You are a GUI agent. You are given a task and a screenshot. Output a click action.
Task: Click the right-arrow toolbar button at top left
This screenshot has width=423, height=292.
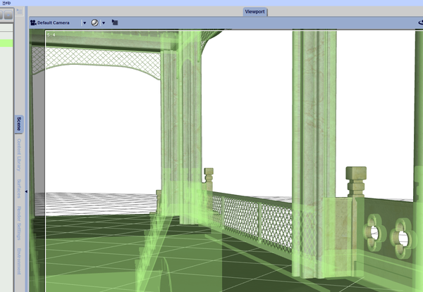pyautogui.click(x=8, y=15)
